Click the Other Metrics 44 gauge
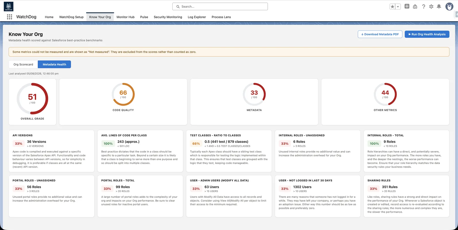The height and width of the screenshot is (230, 458). (385, 94)
